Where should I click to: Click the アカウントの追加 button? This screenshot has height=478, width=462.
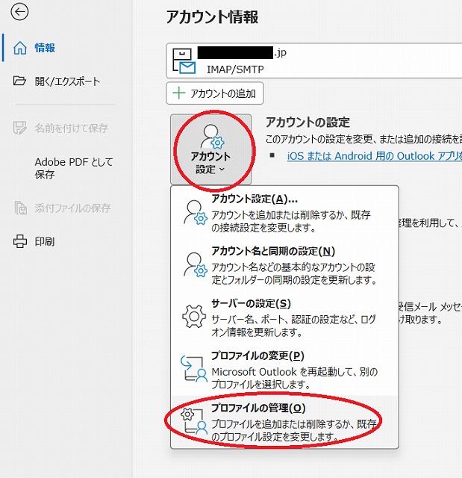click(x=214, y=93)
